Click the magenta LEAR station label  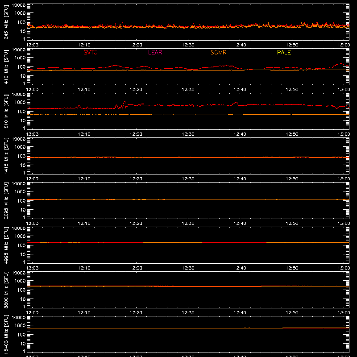[155, 52]
